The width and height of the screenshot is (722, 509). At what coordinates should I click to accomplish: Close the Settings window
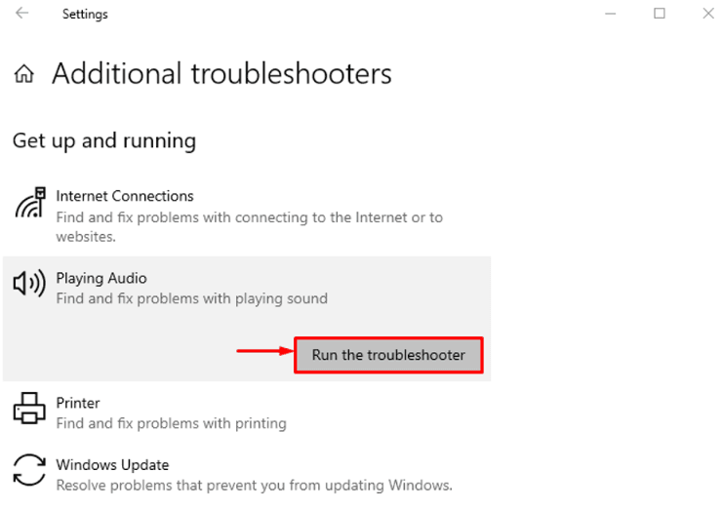(708, 14)
